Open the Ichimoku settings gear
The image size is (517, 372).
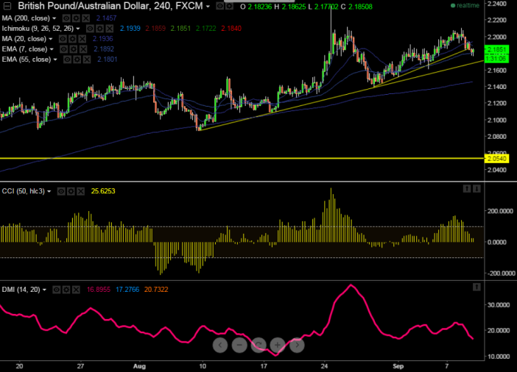coord(99,29)
